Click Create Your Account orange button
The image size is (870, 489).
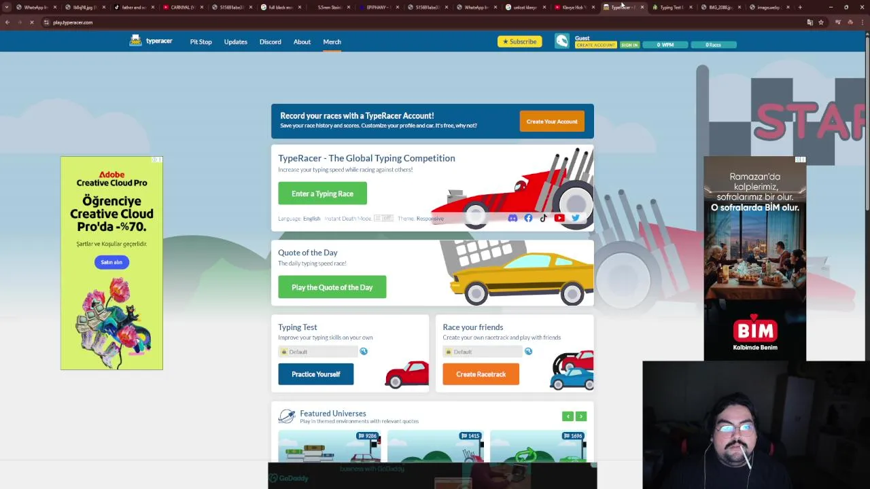click(x=551, y=122)
